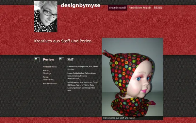Click the designbymyse site title
Screen dimensions: 196x123
click(80, 5)
